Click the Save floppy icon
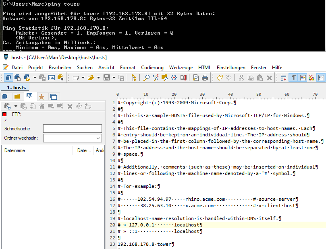Viewport: 326px width, 249px height. pyautogui.click(x=107, y=78)
